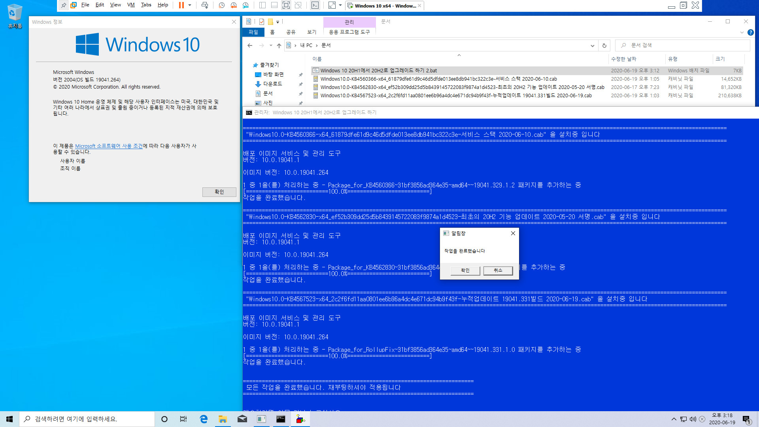Screen dimensions: 759x427
Task: Close the 알림창 popup with X
Action: point(513,233)
